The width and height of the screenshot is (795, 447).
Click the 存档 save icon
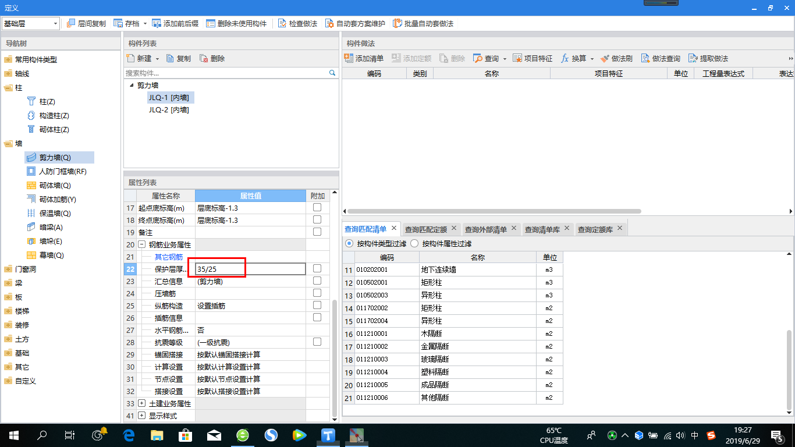pos(118,23)
